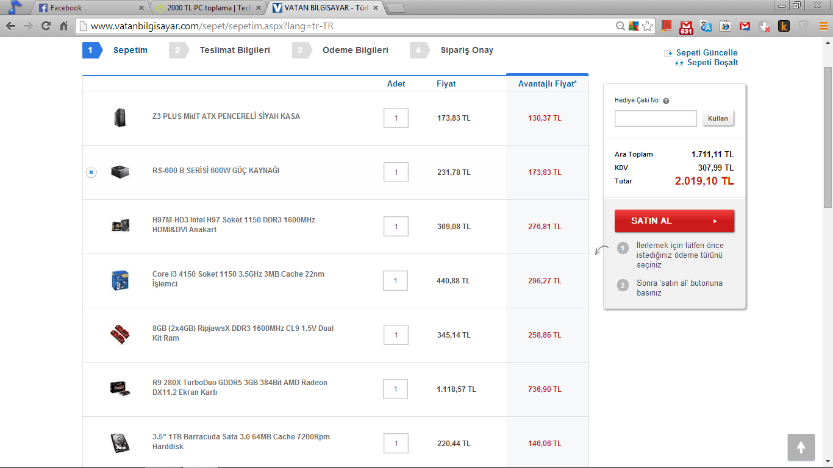
Task: Open the RipjawsX RAM kit thumbnail
Action: point(120,335)
